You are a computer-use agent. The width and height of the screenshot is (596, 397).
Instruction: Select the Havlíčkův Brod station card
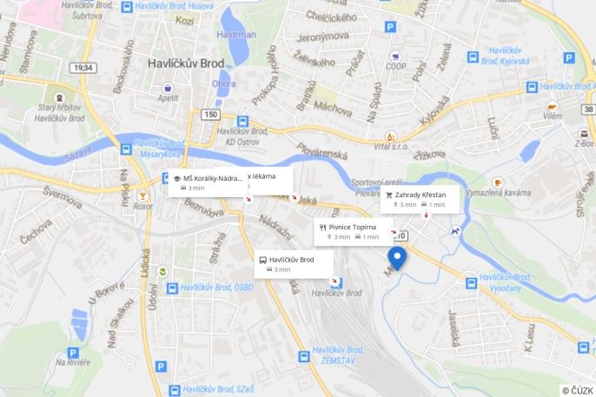[x=294, y=264]
